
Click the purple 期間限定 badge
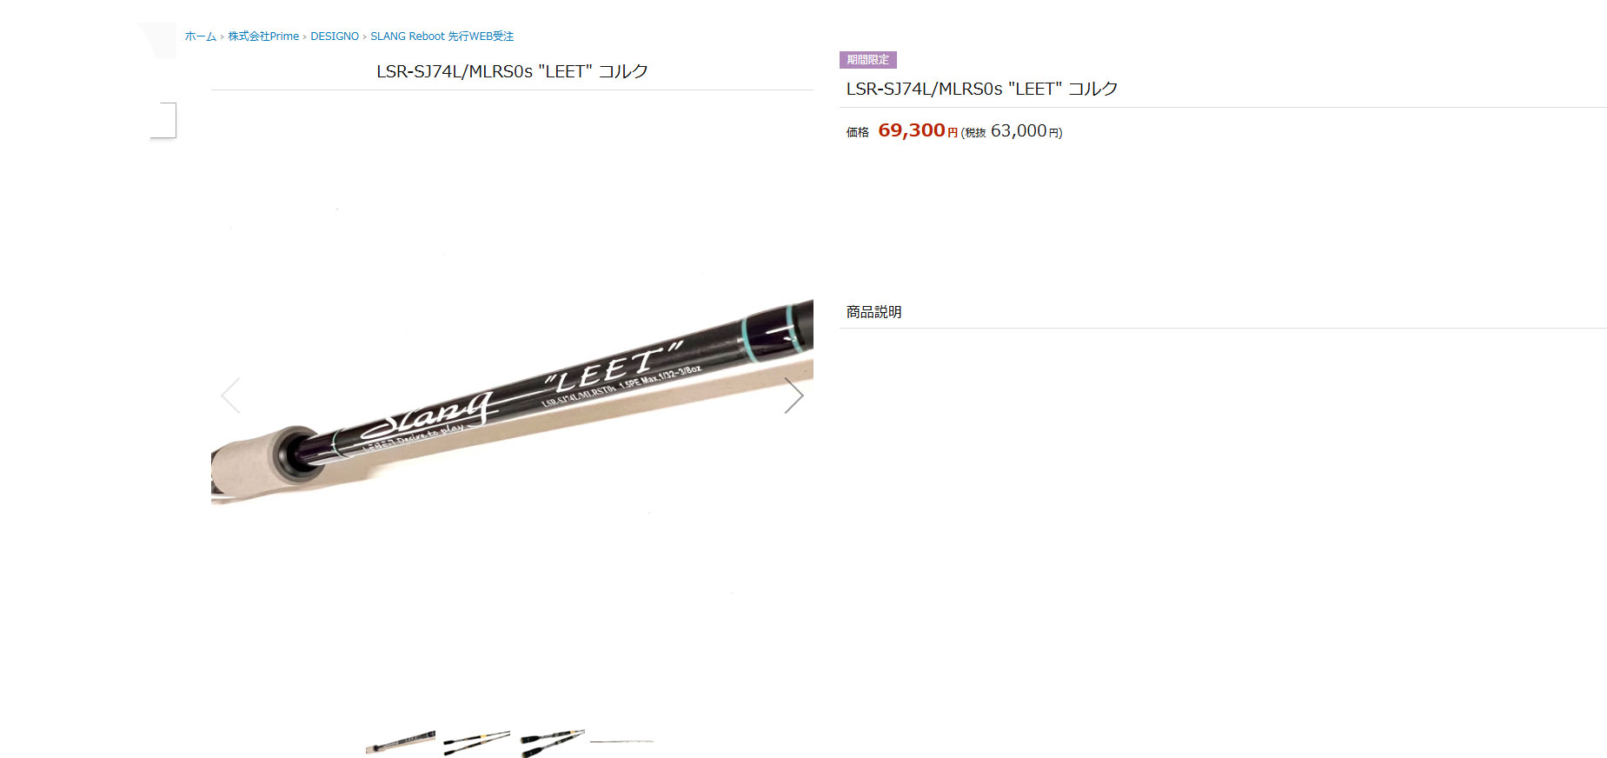pos(867,60)
